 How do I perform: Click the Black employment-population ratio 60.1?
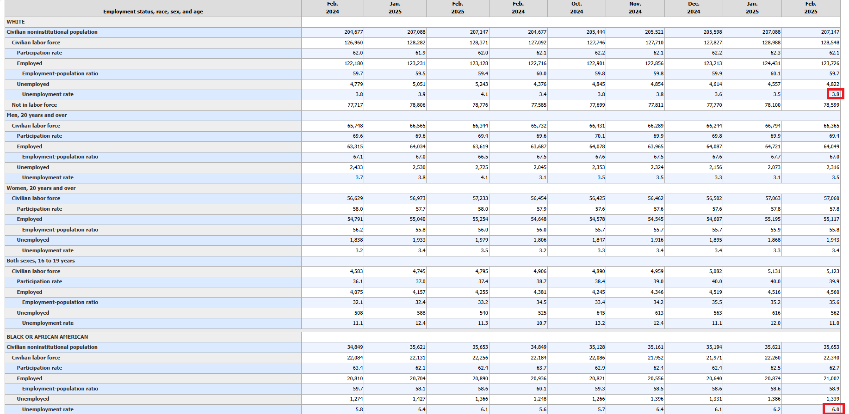coord(541,389)
